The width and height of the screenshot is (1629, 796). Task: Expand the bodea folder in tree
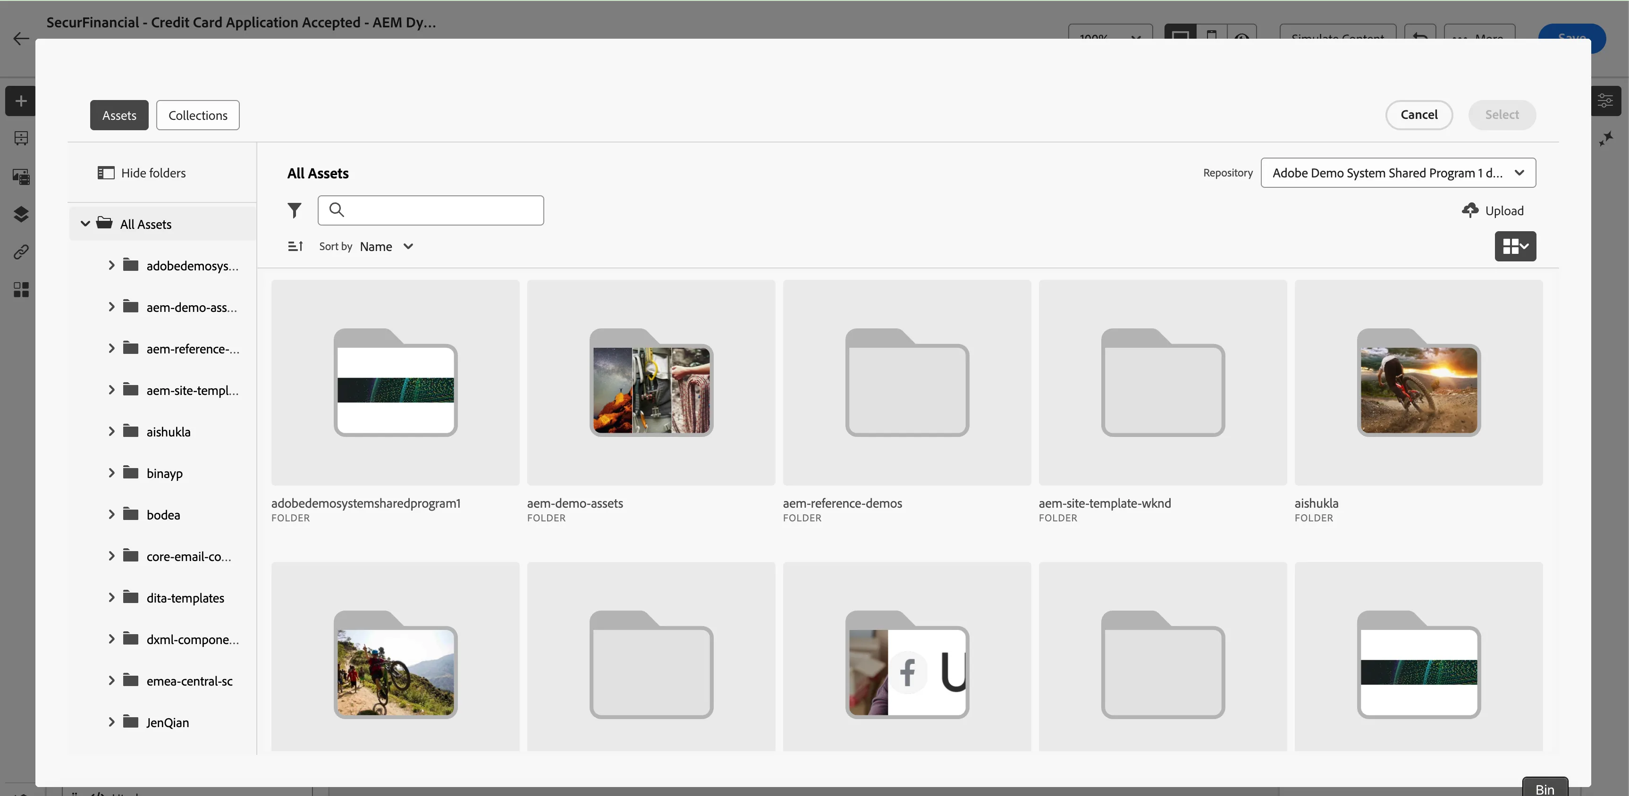(x=111, y=514)
